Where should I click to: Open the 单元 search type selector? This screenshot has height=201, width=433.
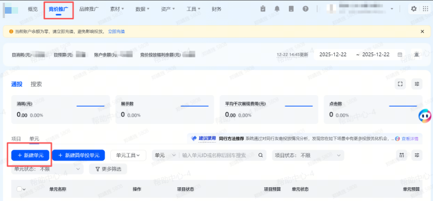(x=165, y=155)
